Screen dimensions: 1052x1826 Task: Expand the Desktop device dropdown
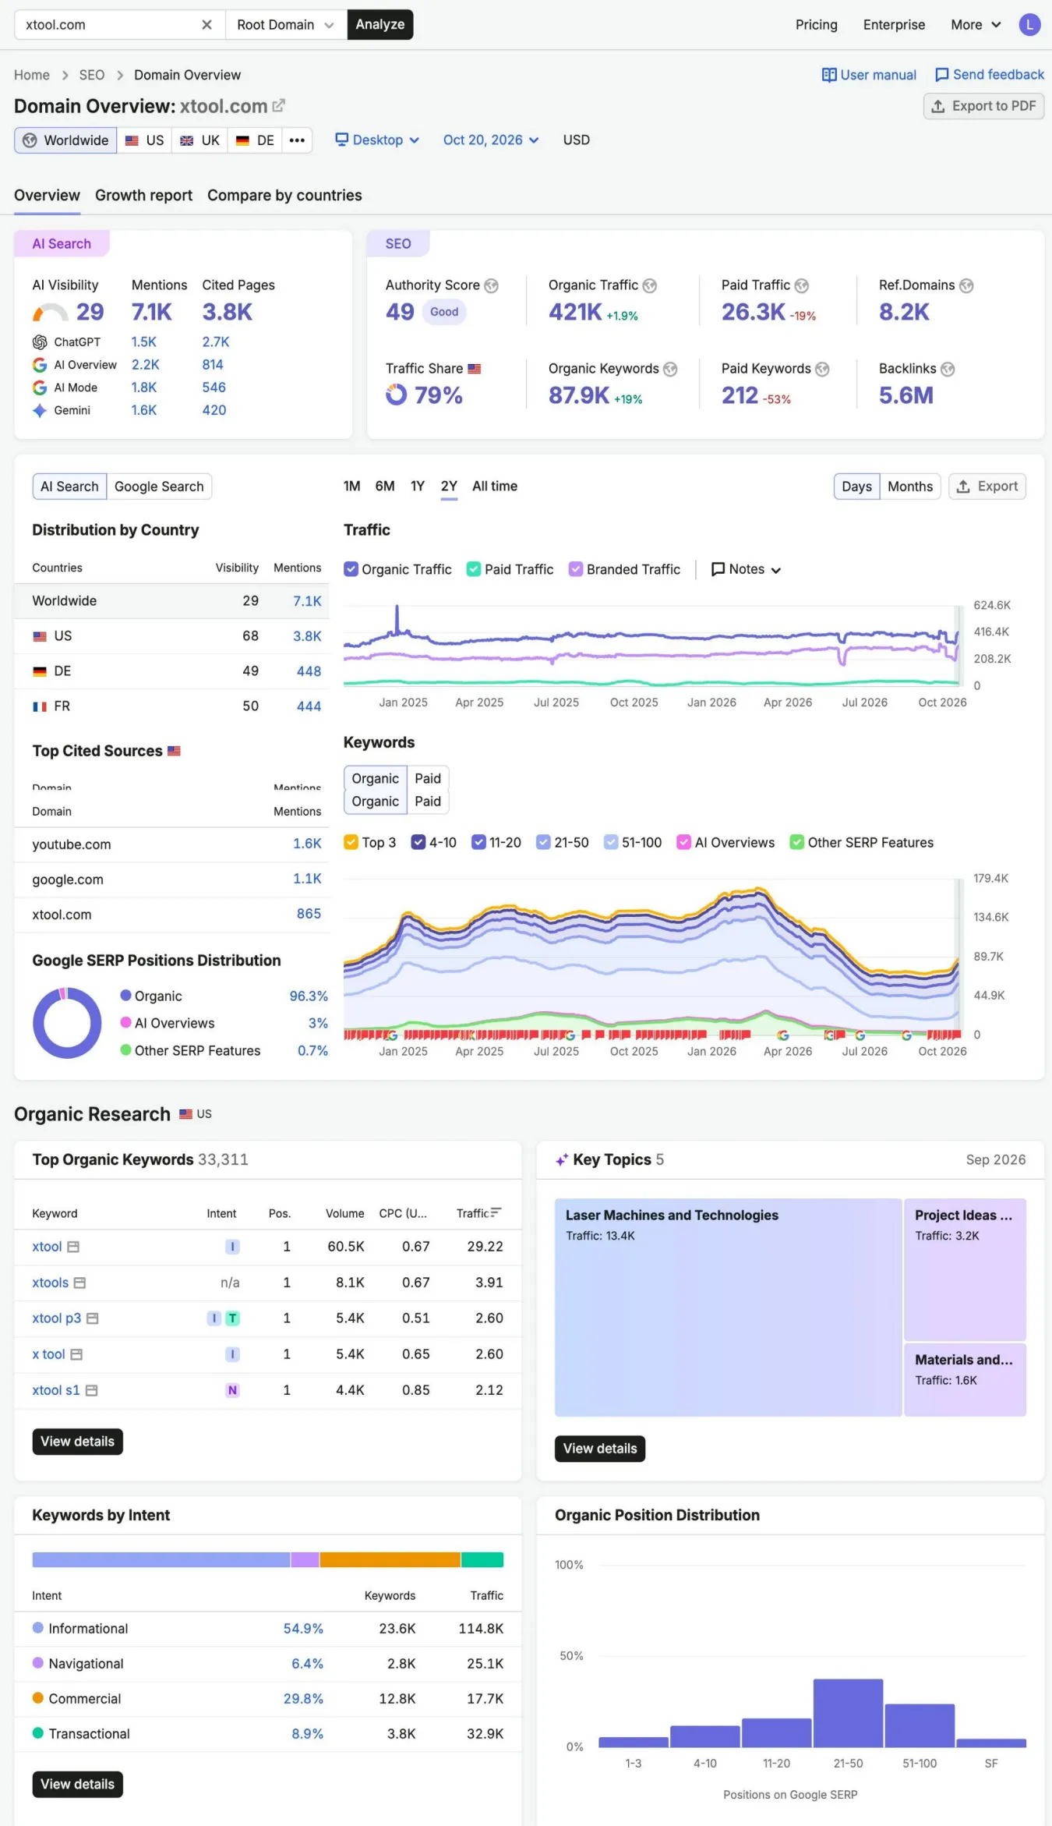click(377, 140)
